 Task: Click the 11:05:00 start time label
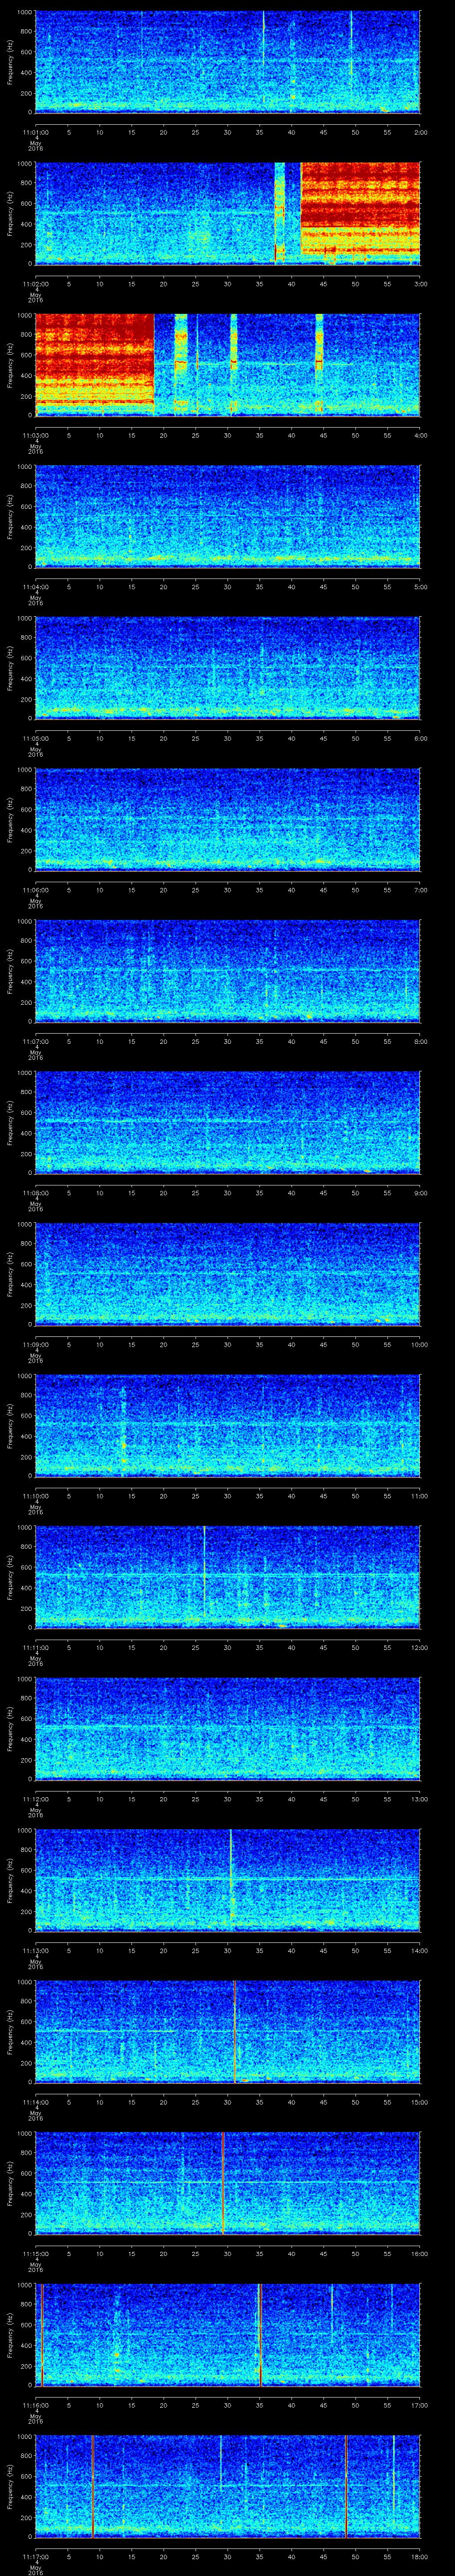[36, 738]
